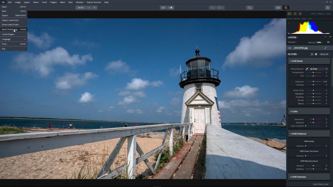333x187 pixels.
Task: Click the histogram graph
Action: (x=309, y=28)
